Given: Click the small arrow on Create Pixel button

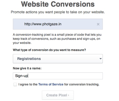Looking at the screenshot, I should (x=68, y=95).
